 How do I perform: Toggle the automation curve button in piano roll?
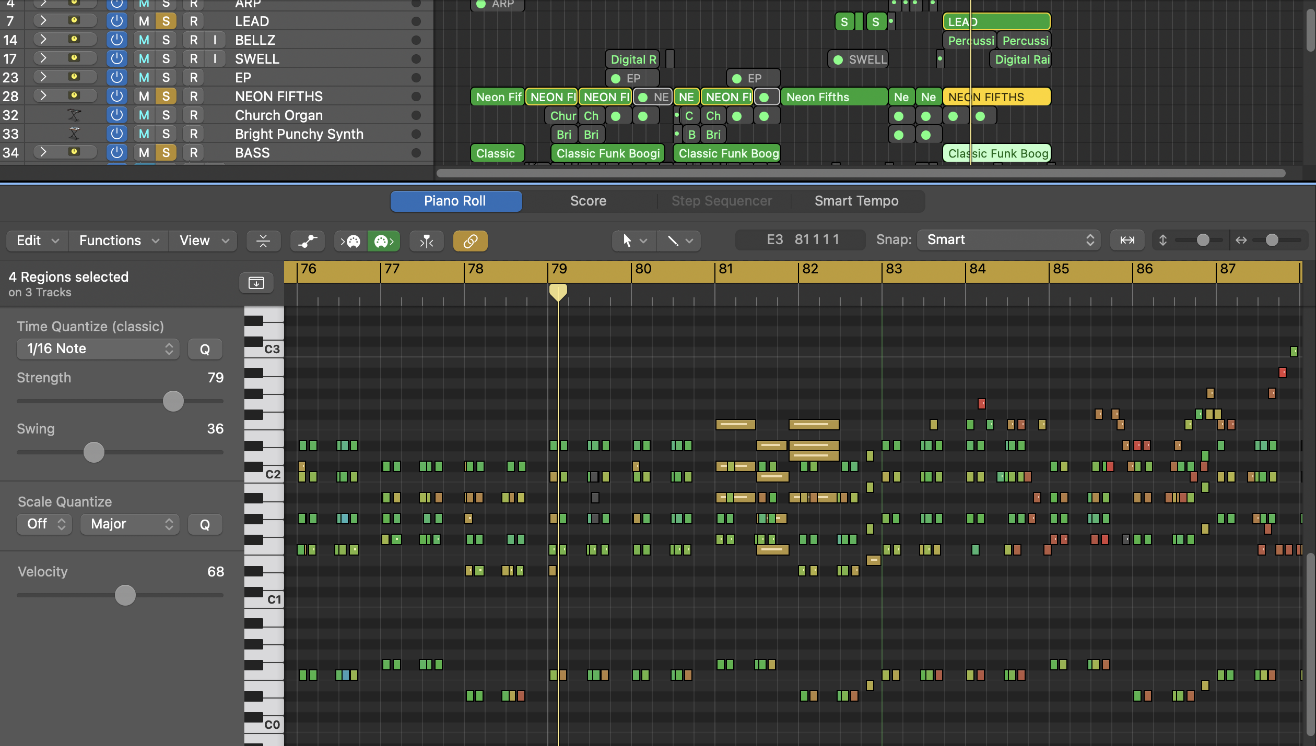308,240
